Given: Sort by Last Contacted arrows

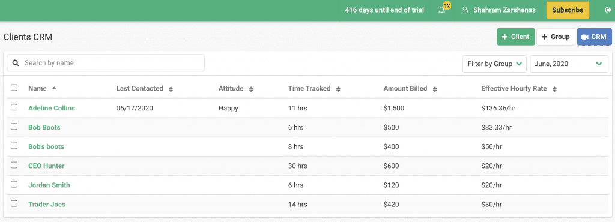Looking at the screenshot, I should point(171,89).
